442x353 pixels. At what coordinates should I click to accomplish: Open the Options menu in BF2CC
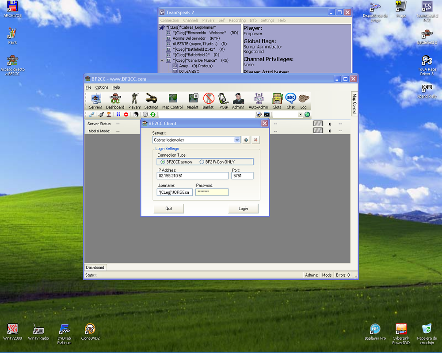pos(102,87)
